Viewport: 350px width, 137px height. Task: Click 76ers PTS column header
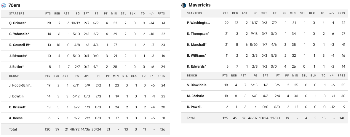coord(48,14)
